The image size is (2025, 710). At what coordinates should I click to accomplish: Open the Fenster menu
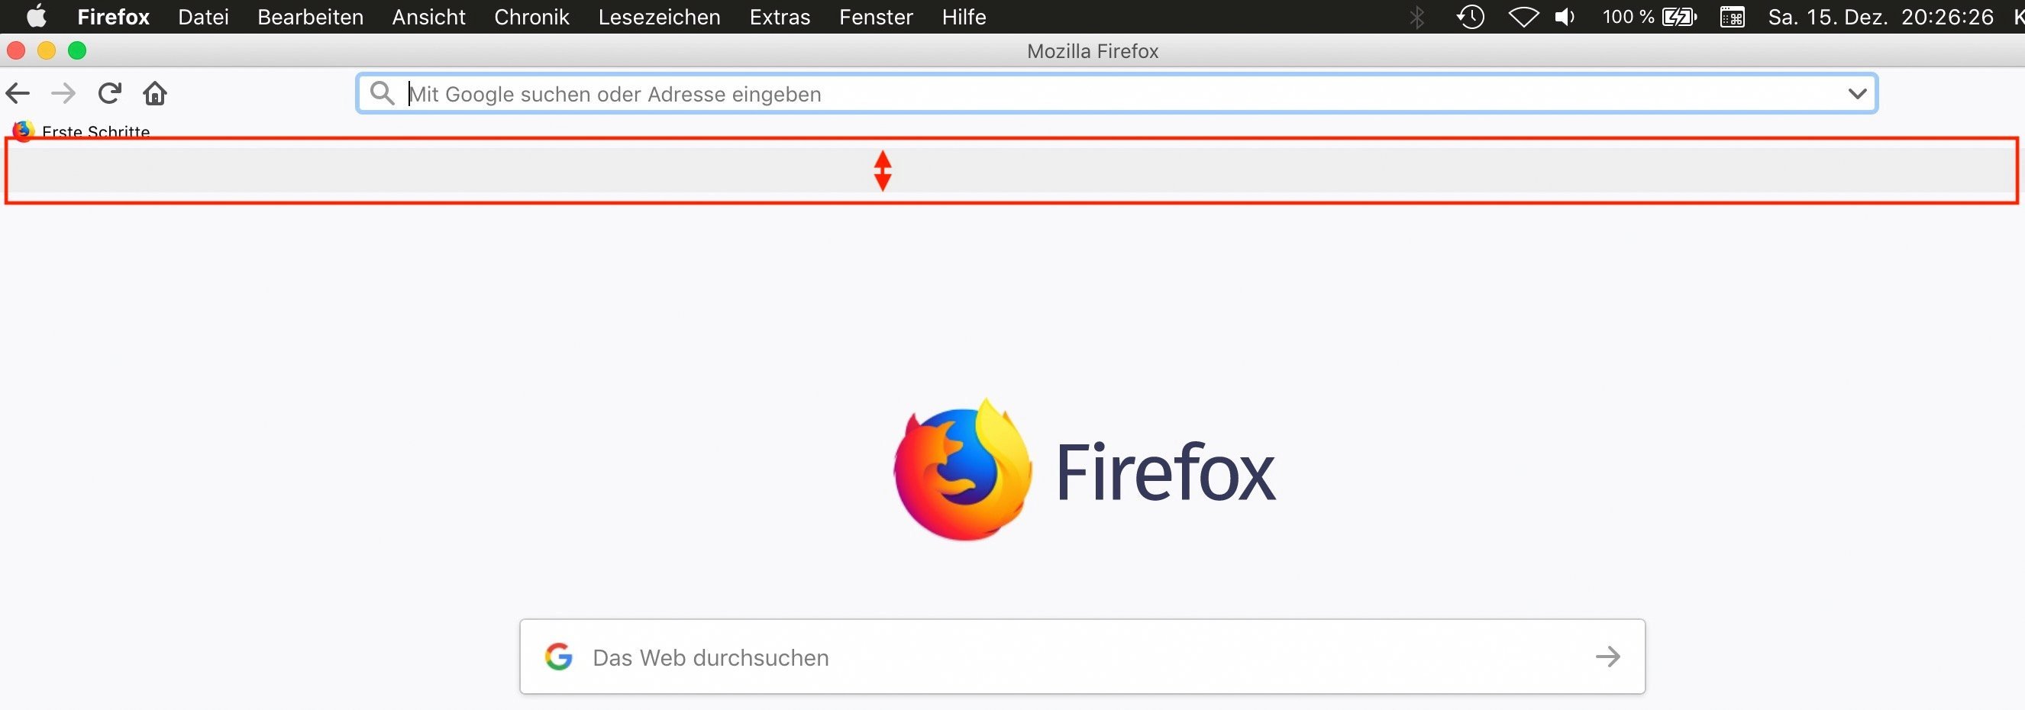876,17
